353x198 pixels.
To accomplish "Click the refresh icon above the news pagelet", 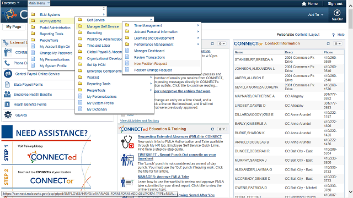I will pyautogui.click(x=212, y=43).
